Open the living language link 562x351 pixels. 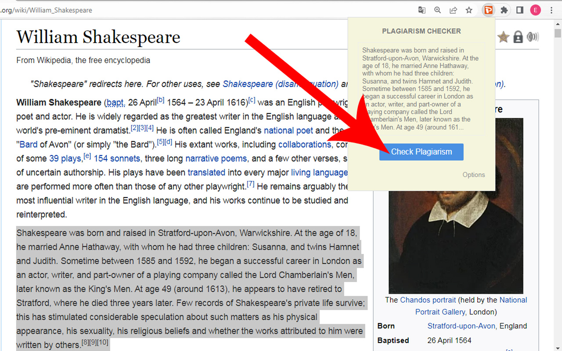point(320,172)
